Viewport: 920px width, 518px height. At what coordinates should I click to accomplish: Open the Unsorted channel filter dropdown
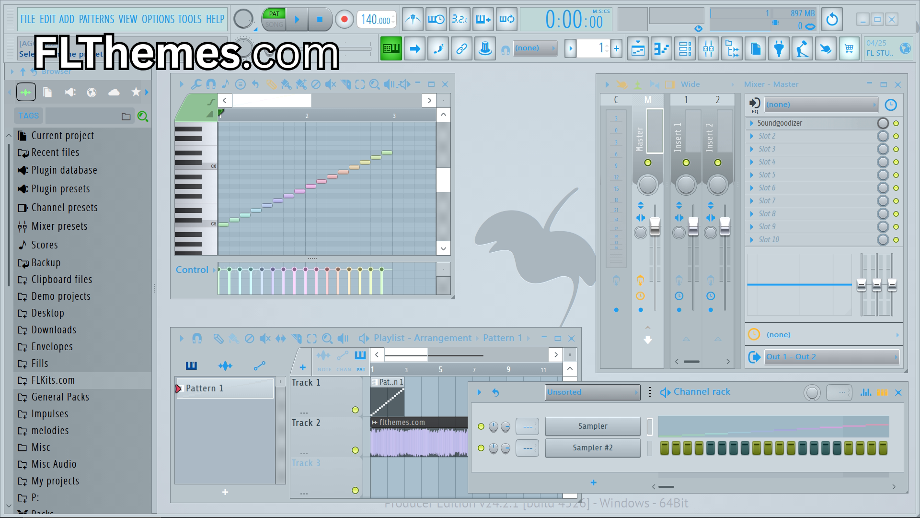click(x=592, y=392)
